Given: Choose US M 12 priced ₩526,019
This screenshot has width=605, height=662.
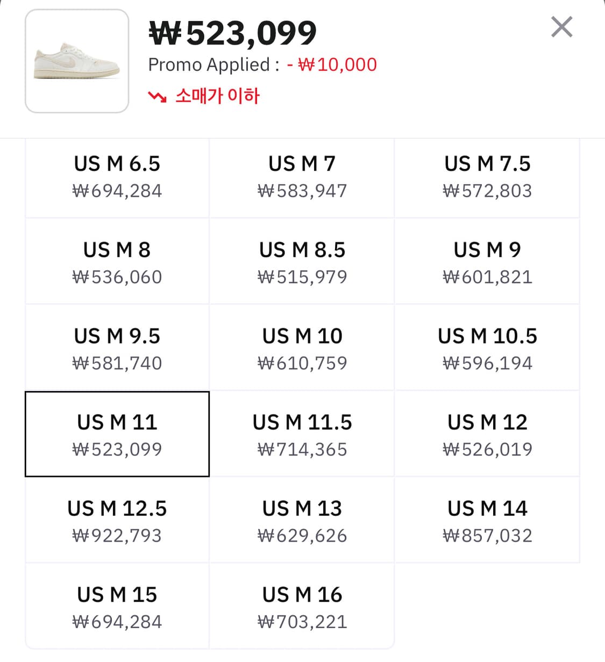Looking at the screenshot, I should point(487,435).
